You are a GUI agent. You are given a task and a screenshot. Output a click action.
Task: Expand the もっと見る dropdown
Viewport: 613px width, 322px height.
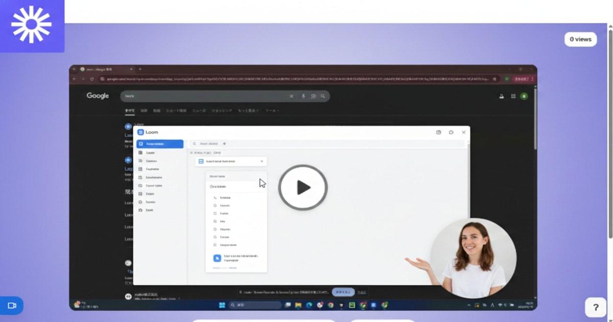248,110
